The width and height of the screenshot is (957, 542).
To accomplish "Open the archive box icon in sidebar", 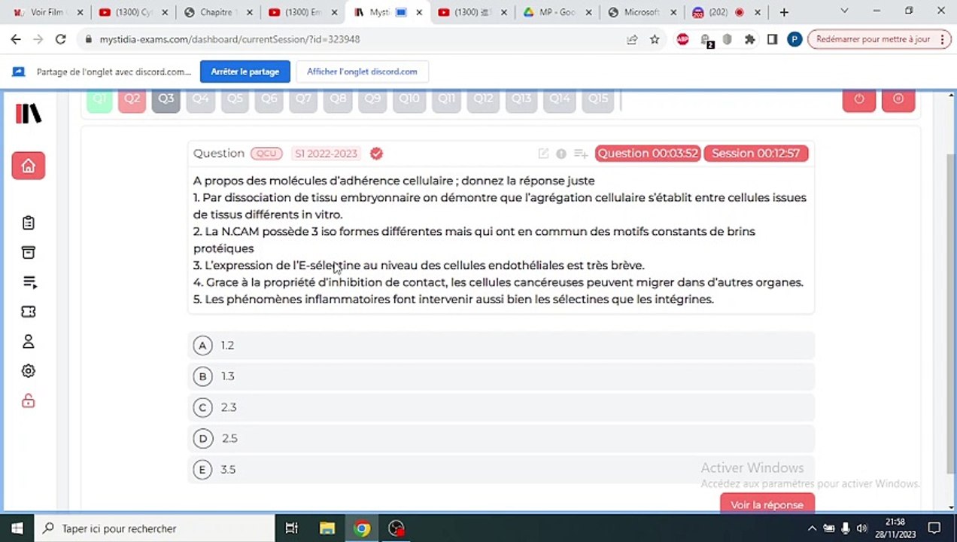I will [29, 252].
